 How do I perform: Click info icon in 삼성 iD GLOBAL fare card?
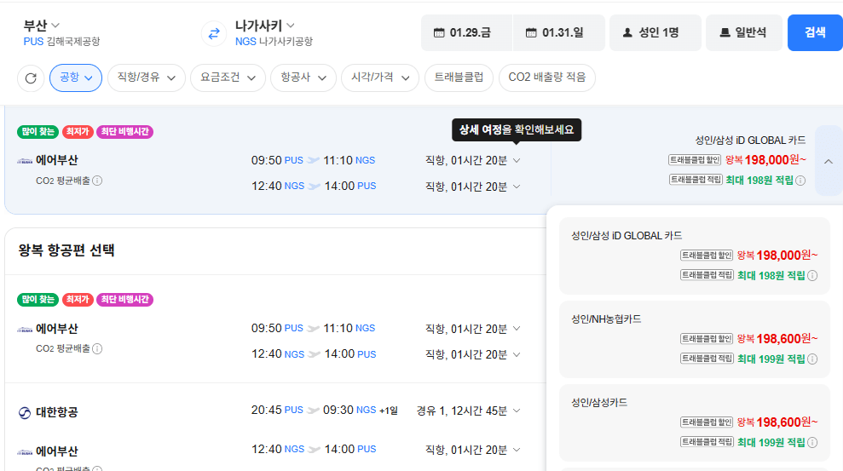(x=812, y=275)
